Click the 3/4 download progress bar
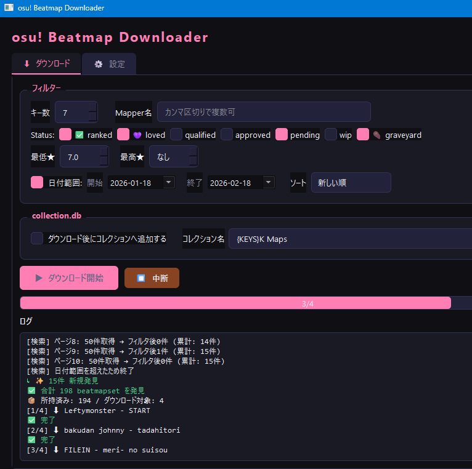The image size is (472, 469). pos(246,303)
